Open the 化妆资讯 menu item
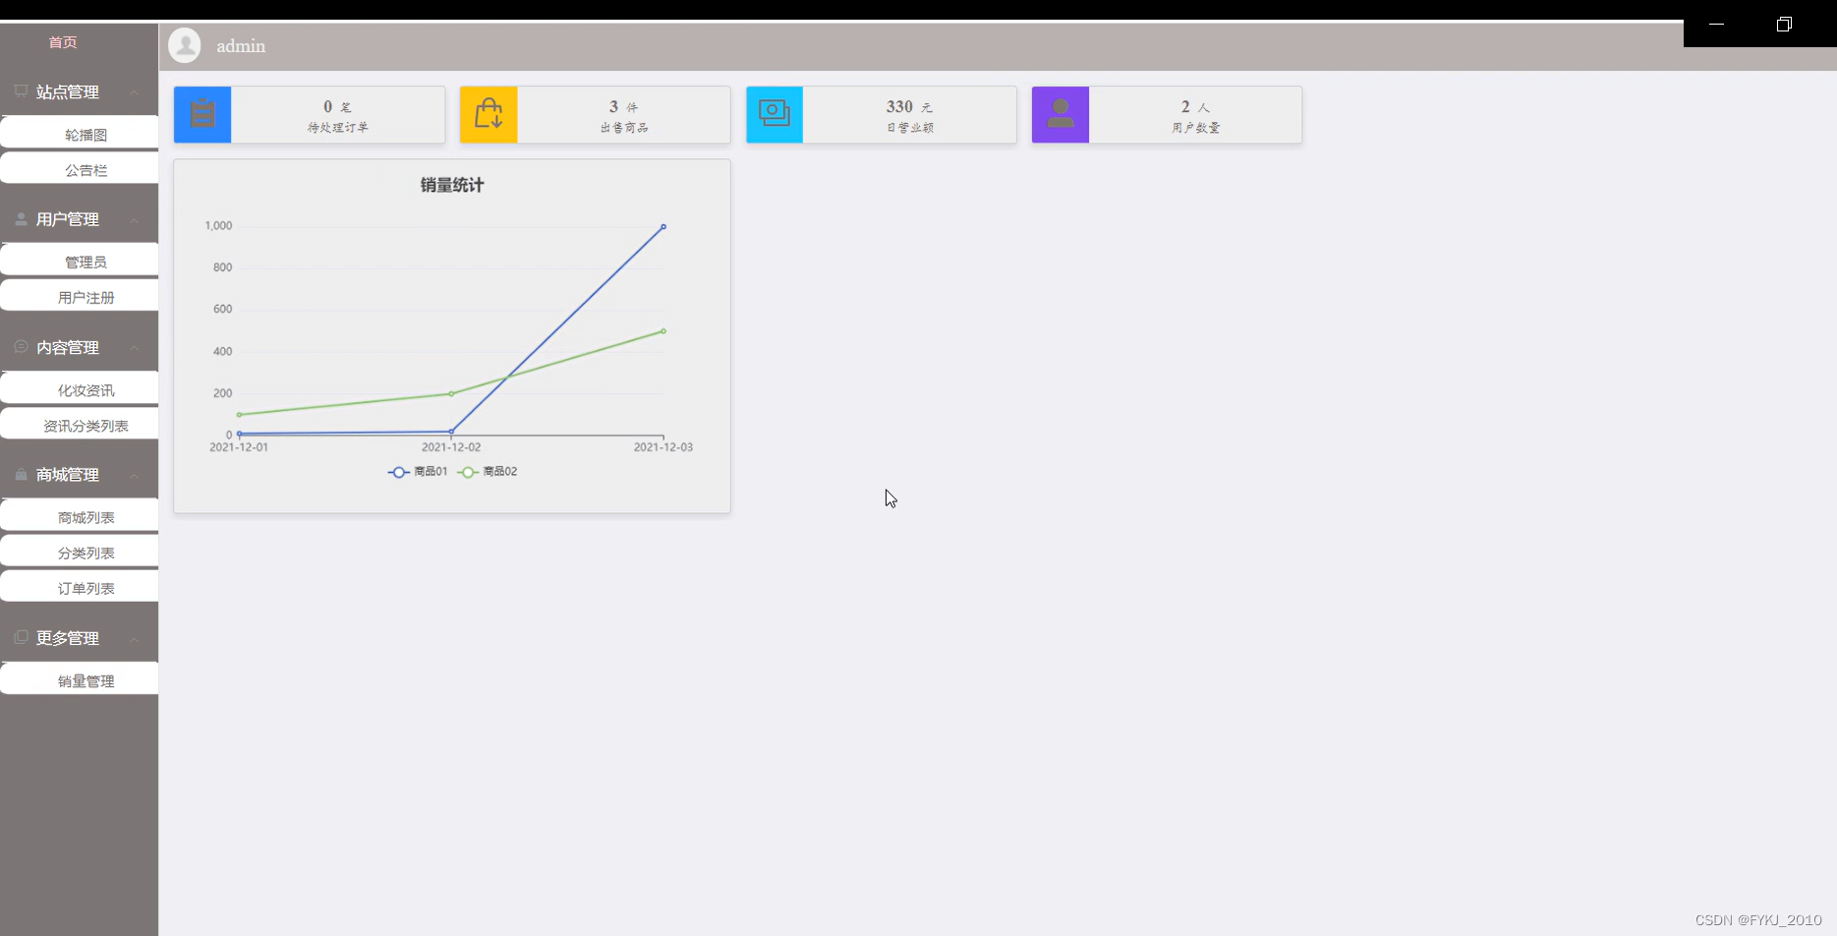This screenshot has width=1837, height=936. tap(79, 388)
